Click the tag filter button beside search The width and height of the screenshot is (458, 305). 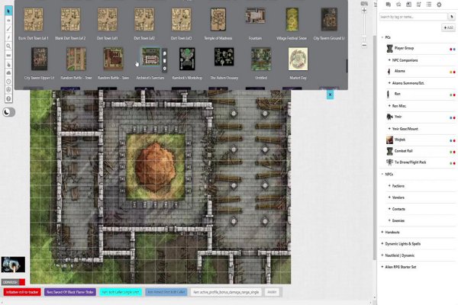pos(451,17)
